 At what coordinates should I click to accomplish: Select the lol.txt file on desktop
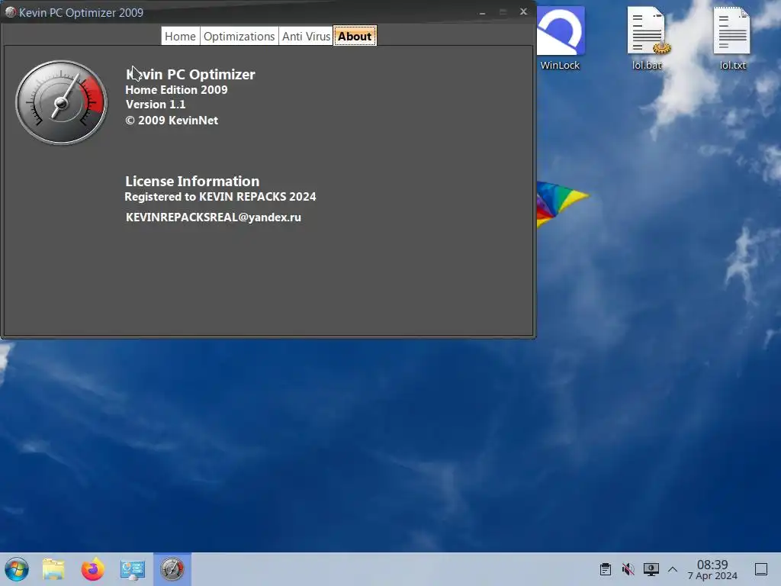coord(733,38)
